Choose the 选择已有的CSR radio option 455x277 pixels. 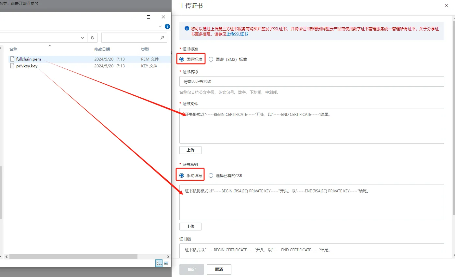point(211,175)
